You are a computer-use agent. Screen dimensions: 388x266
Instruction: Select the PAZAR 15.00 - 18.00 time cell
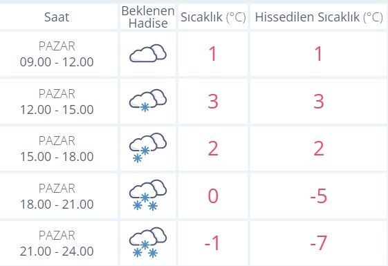pos(57,149)
